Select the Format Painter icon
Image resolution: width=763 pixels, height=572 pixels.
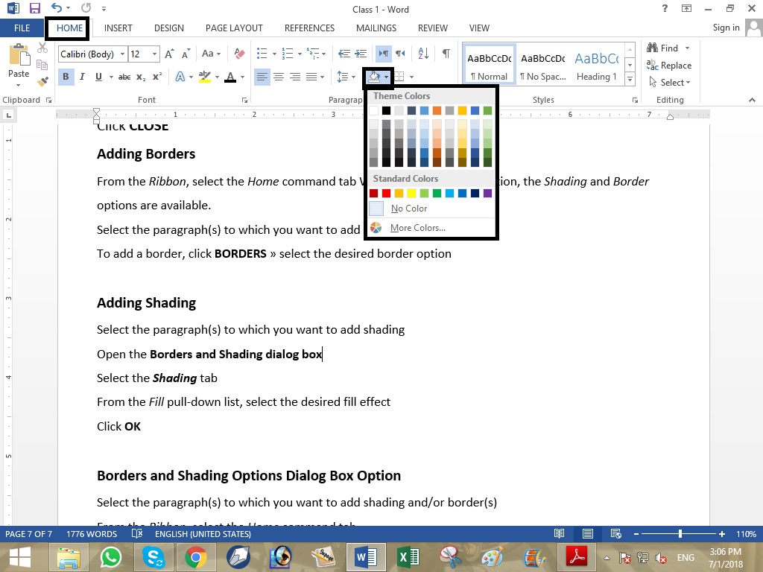pos(42,82)
